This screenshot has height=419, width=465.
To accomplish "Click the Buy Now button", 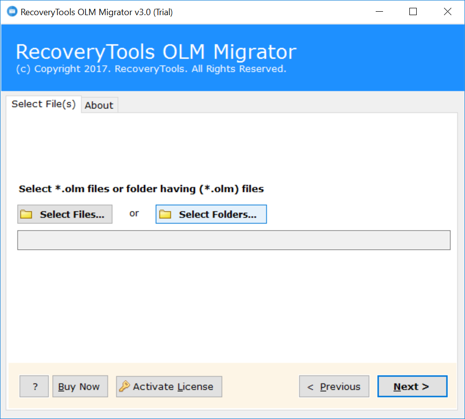I will click(80, 386).
